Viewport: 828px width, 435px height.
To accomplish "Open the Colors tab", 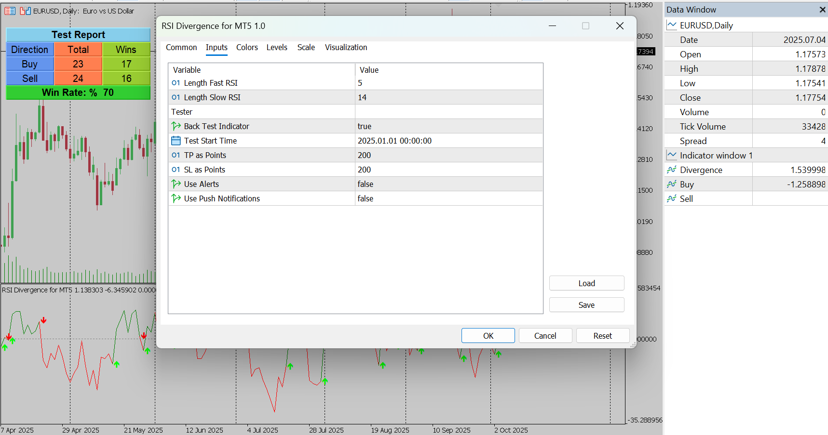I will [247, 47].
